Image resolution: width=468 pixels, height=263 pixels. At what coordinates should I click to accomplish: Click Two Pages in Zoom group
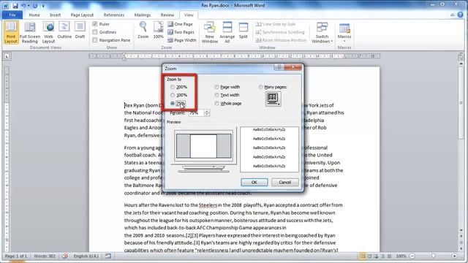pyautogui.click(x=181, y=32)
